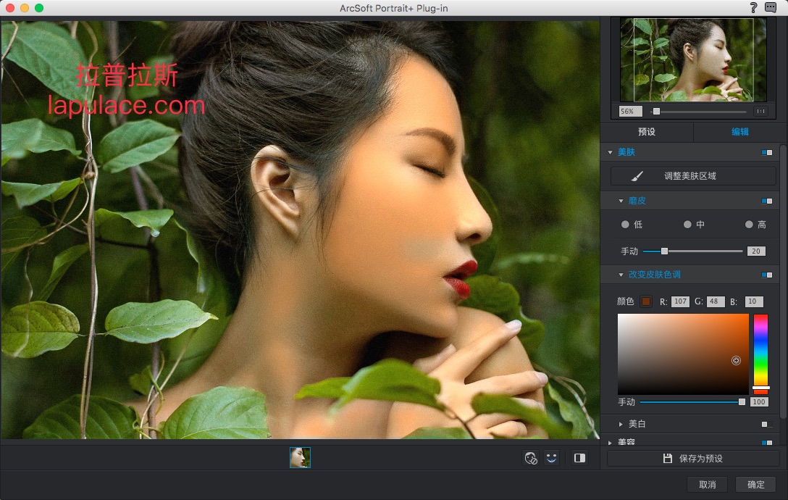The width and height of the screenshot is (788, 500).
Task: Select the 中 smoothing radio button
Action: coord(687,225)
